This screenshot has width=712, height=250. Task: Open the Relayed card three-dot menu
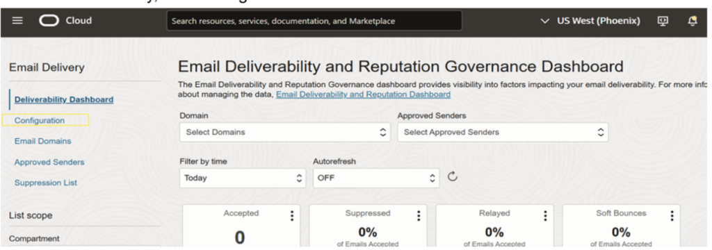point(545,215)
